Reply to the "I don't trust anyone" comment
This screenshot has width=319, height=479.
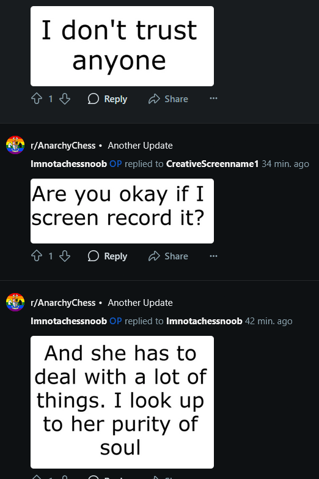coord(107,98)
